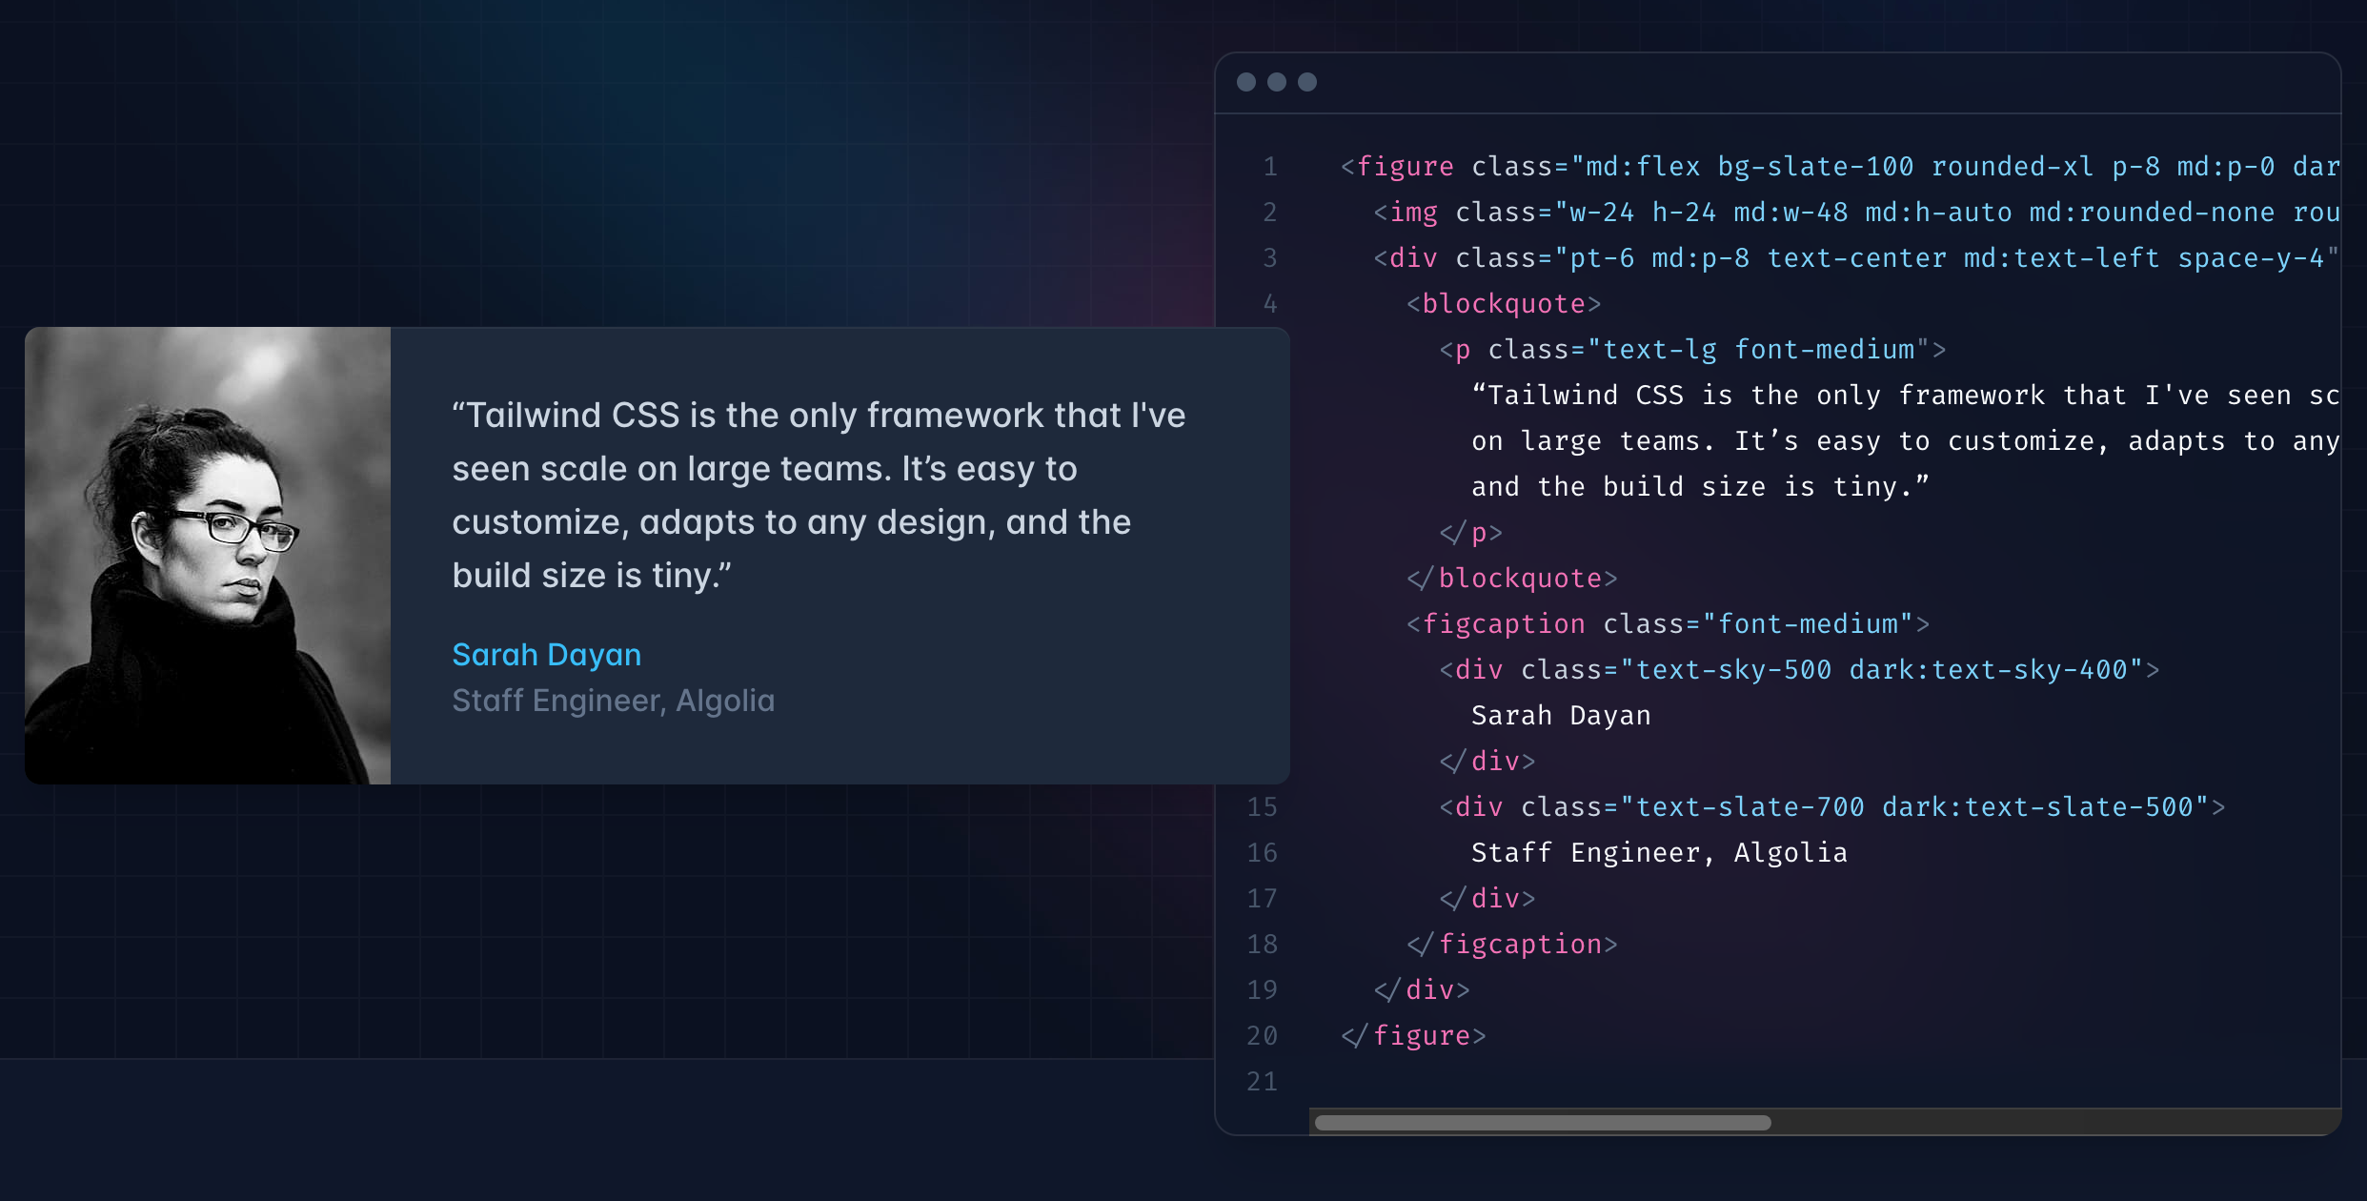Click the horizontal scrollbar thumb in code editor
This screenshot has width=2367, height=1201.
tap(1542, 1122)
